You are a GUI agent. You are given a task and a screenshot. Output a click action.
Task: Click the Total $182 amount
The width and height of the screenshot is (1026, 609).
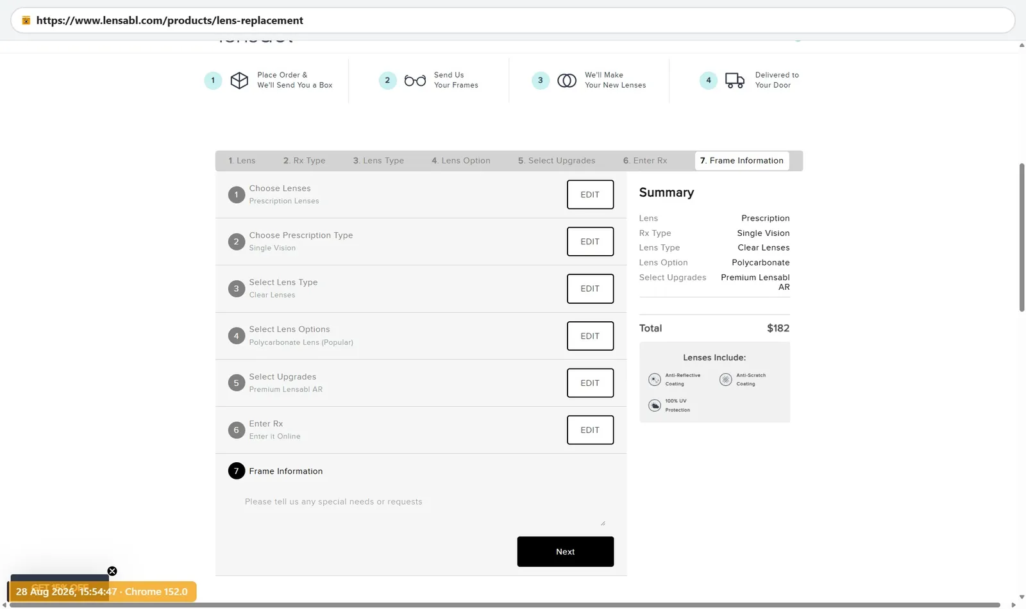tap(778, 328)
